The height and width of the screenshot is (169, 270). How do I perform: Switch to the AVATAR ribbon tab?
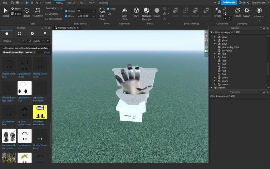point(71,3)
